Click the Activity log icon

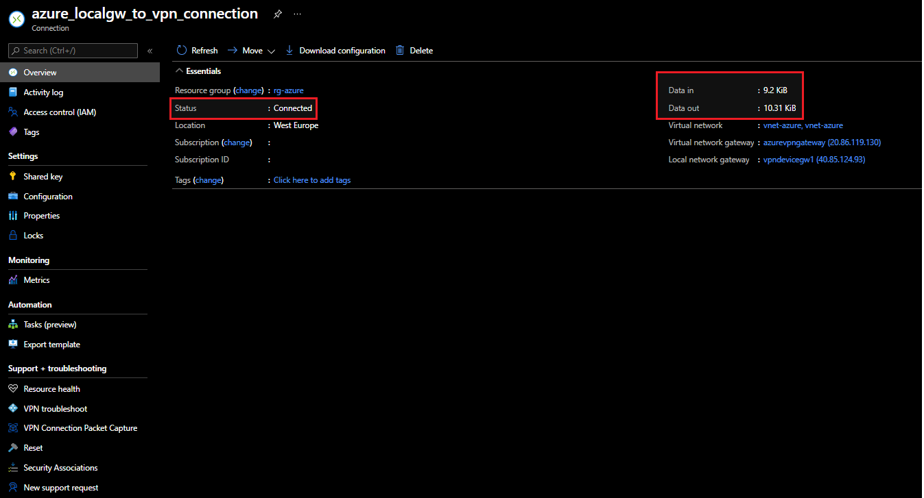pyautogui.click(x=13, y=92)
